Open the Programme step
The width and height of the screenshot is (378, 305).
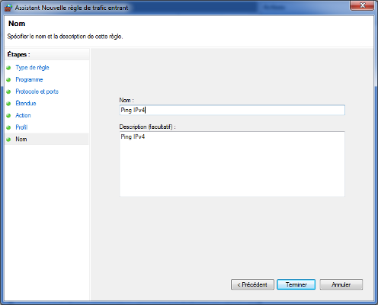pyautogui.click(x=29, y=79)
